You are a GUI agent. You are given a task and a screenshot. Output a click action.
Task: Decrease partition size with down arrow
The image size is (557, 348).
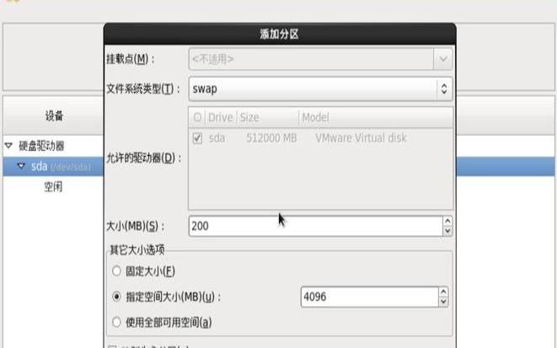(x=447, y=231)
